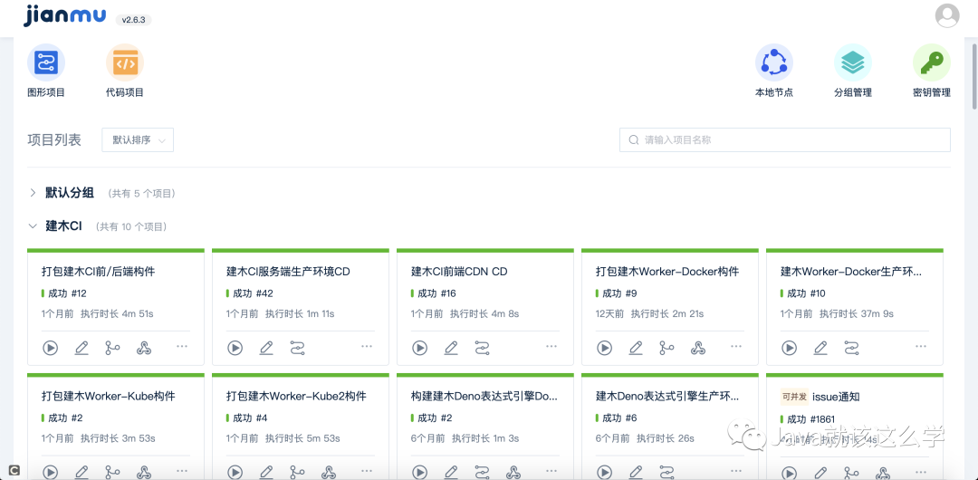Open 构建建木Deno表达式引擎Do... card title
The image size is (978, 480).
[x=484, y=397]
